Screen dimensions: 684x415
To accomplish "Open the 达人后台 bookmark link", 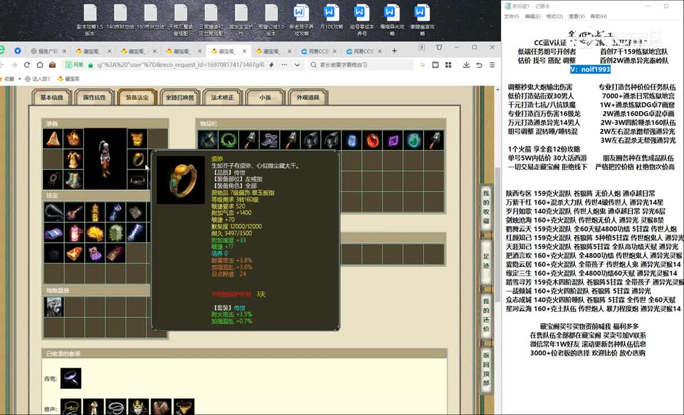I will (38, 79).
